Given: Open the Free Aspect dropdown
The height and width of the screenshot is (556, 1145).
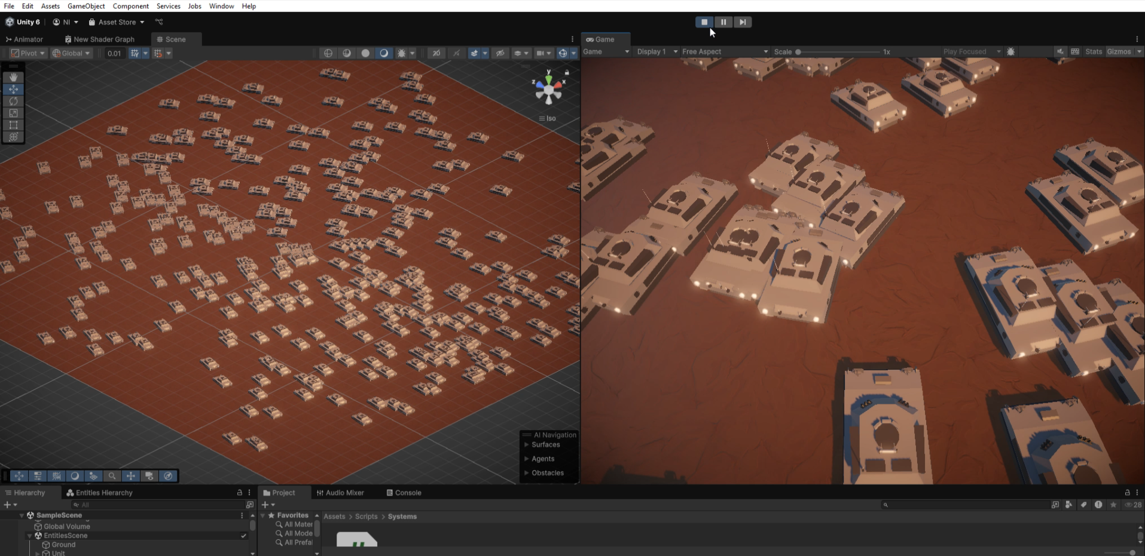Looking at the screenshot, I should (x=725, y=52).
